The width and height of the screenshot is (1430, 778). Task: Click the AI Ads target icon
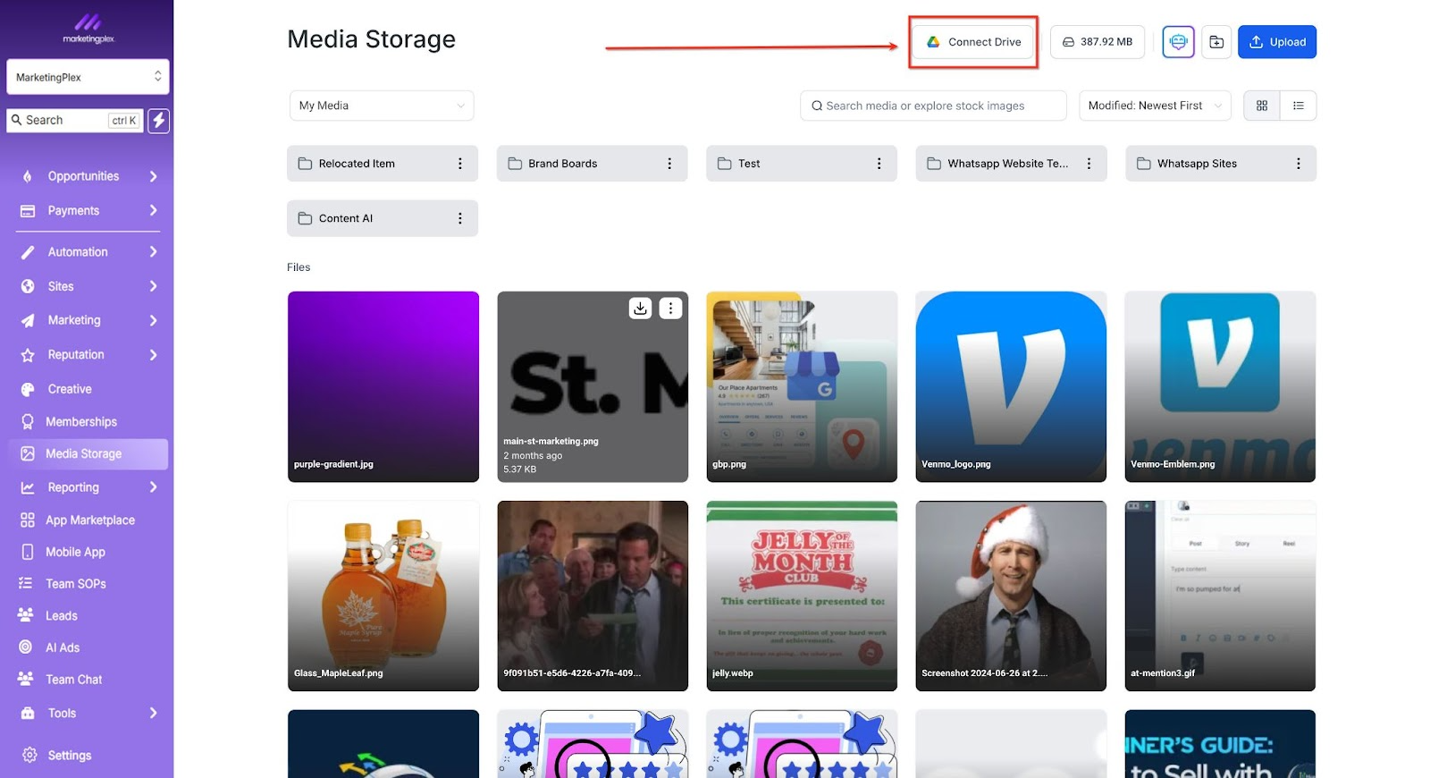[x=26, y=647]
